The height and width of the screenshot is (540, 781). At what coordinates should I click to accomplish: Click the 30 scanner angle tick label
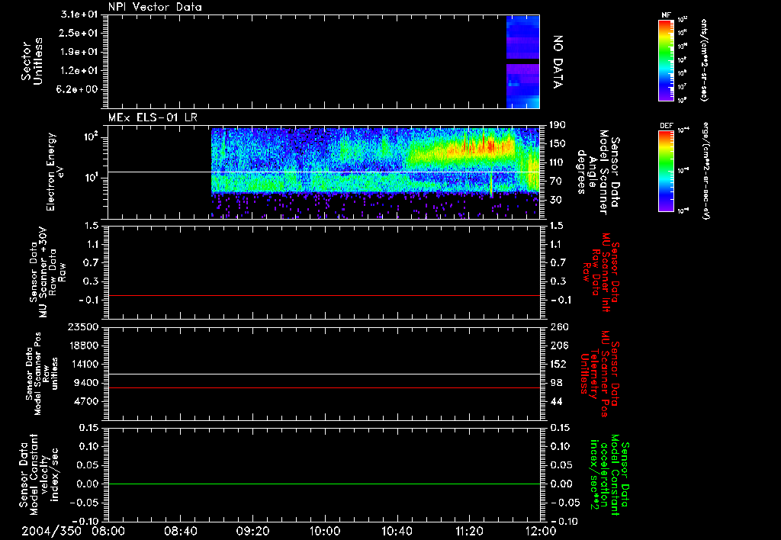pyautogui.click(x=555, y=200)
